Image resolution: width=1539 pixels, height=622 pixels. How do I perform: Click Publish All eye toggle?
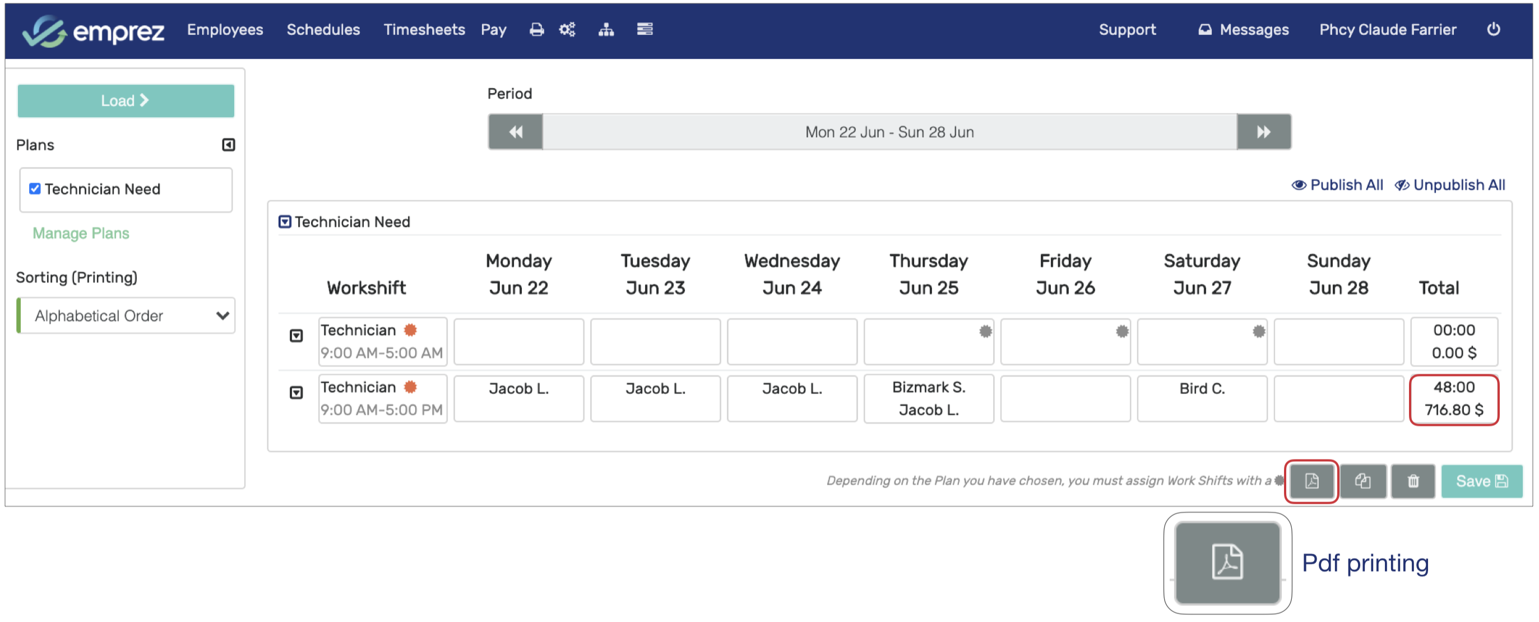(1337, 185)
